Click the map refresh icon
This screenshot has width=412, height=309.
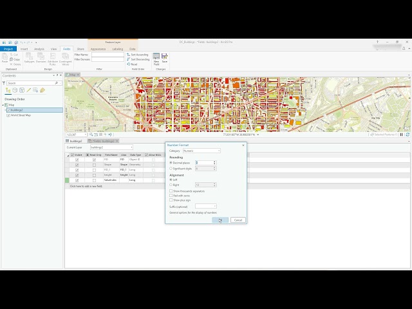[407, 135]
